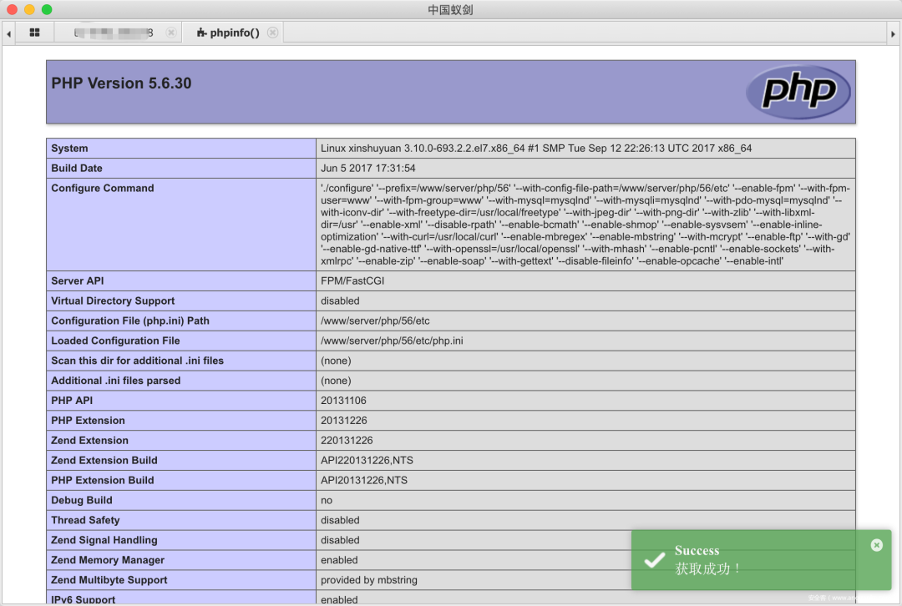Screen dimensions: 902x606
Task: Select the /www/server/php/56/etc path value
Action: 375,321
